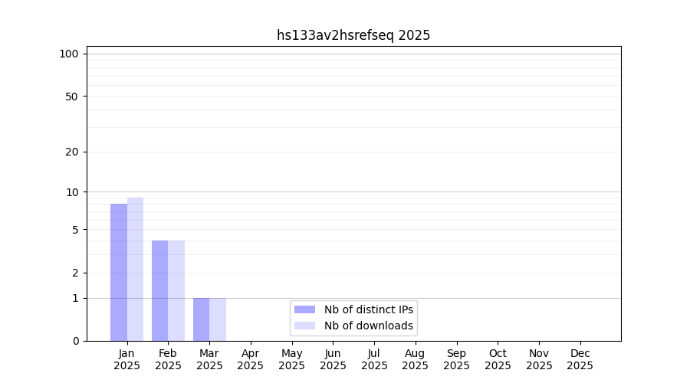Screen dimensions: 690x383
Task: Click the light Mar 2025 downloads bar
Action: pyautogui.click(x=218, y=319)
